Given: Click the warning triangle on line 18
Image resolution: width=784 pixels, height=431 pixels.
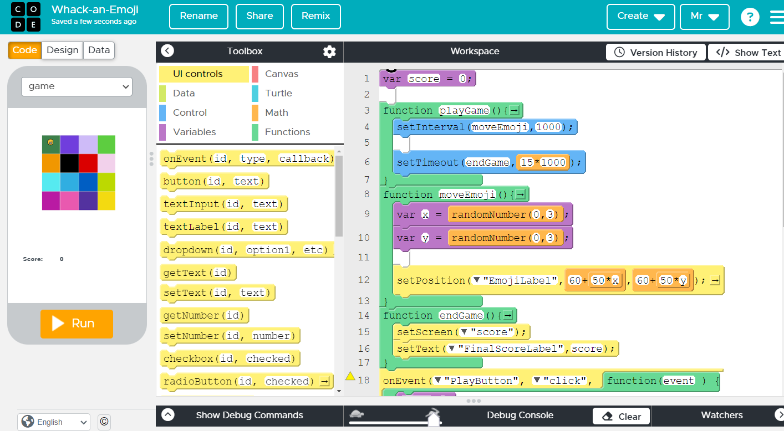Looking at the screenshot, I should point(350,376).
